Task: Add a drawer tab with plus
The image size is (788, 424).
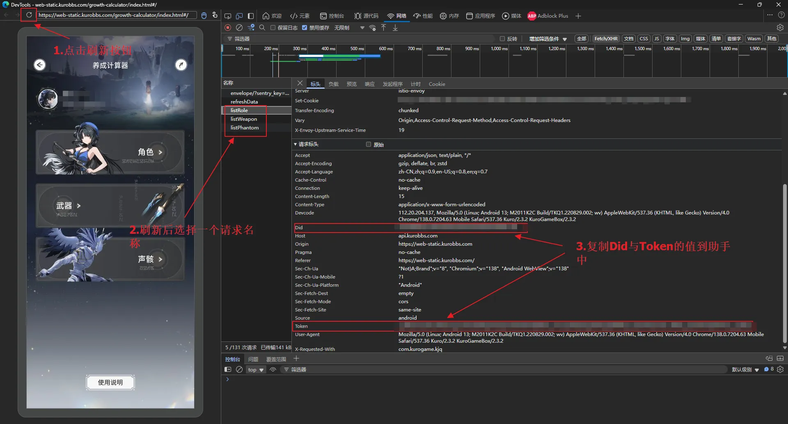Action: click(x=296, y=359)
